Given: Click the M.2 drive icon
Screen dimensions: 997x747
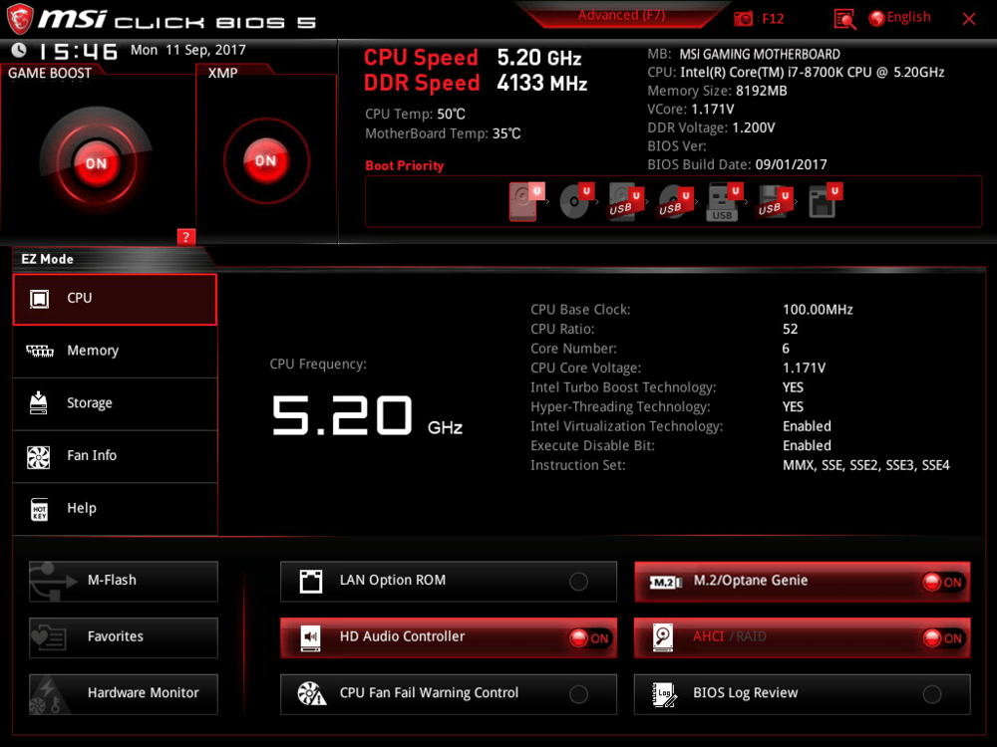Looking at the screenshot, I should click(665, 582).
